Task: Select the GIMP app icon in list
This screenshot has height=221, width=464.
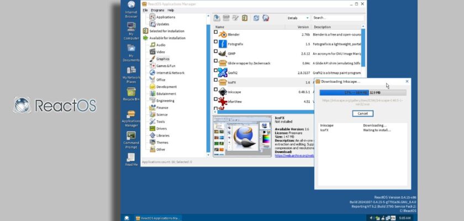Action: (x=223, y=54)
